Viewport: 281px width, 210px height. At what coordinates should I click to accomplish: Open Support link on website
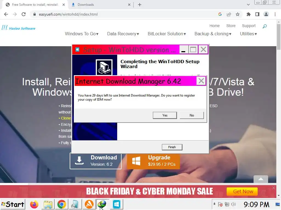pyautogui.click(x=249, y=26)
